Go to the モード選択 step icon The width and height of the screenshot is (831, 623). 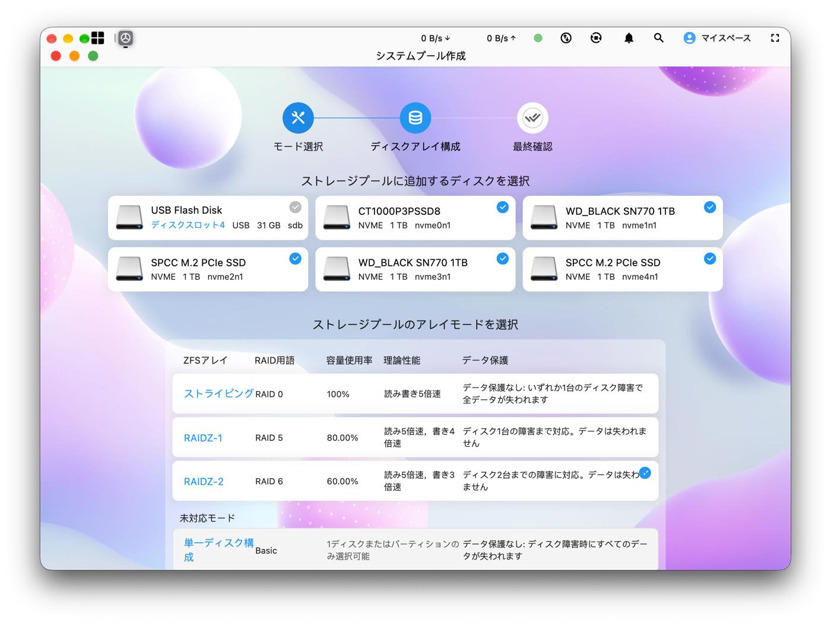point(298,117)
